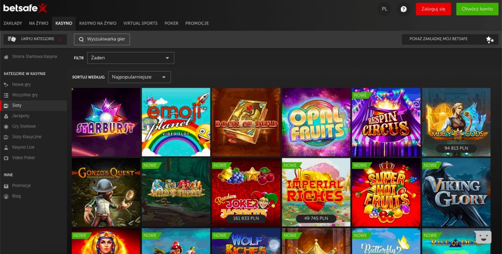Screen dimensions: 502x254
Task: Open the Blog link
Action: tap(16, 196)
